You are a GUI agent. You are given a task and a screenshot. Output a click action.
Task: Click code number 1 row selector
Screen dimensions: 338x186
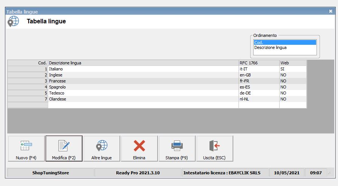click(28, 69)
